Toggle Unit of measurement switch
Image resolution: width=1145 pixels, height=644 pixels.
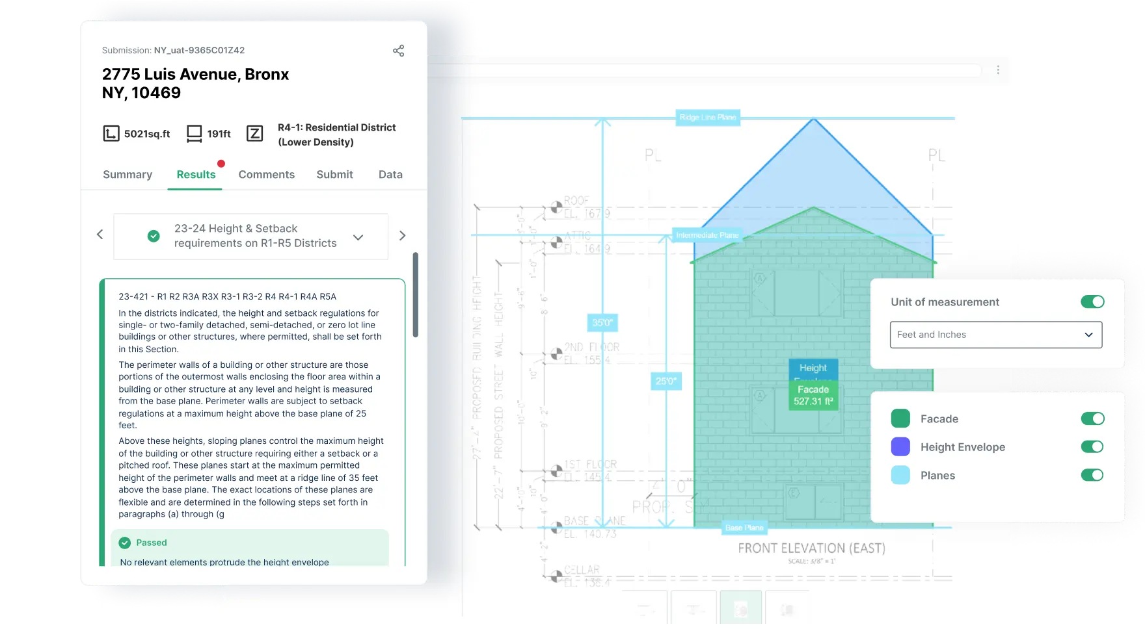point(1092,302)
